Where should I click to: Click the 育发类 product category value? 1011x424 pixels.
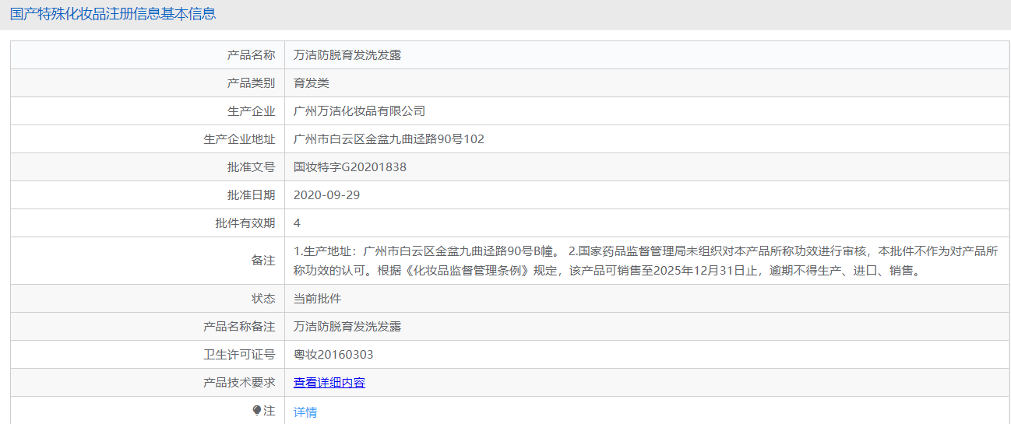312,83
